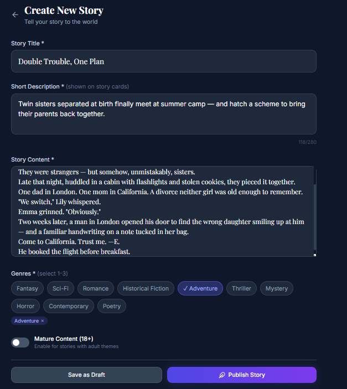Choose the Romance genre chip
The height and width of the screenshot is (389, 347).
[96, 288]
